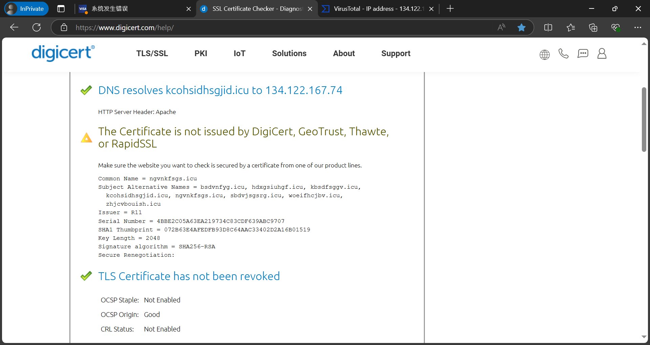
Task: Click the Secure Renegotiation: line
Action: (136, 255)
